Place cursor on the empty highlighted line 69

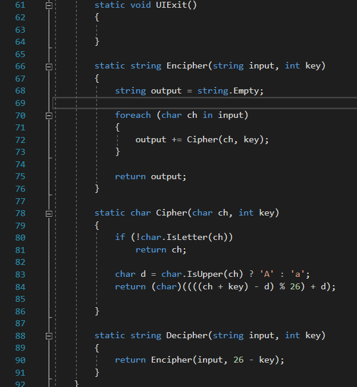[x=205, y=103]
